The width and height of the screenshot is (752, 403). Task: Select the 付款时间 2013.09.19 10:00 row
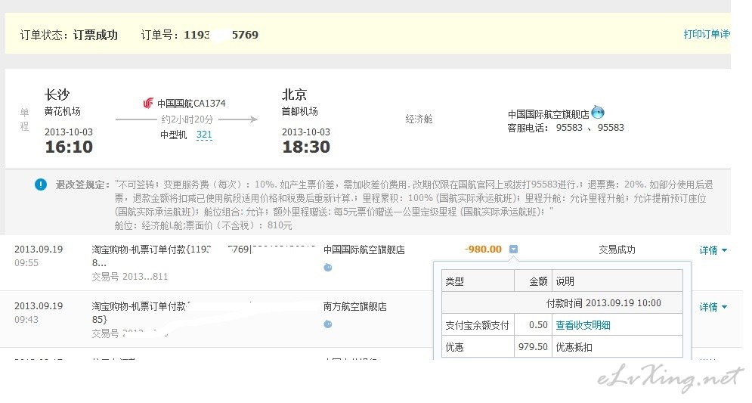[562, 302]
